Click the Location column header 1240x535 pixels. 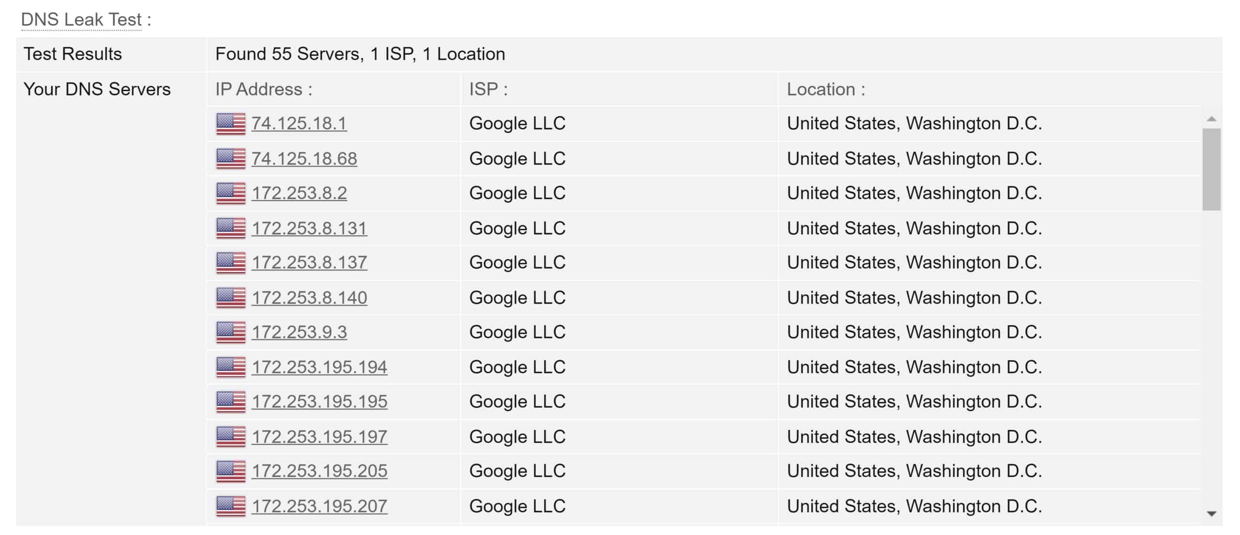[826, 89]
